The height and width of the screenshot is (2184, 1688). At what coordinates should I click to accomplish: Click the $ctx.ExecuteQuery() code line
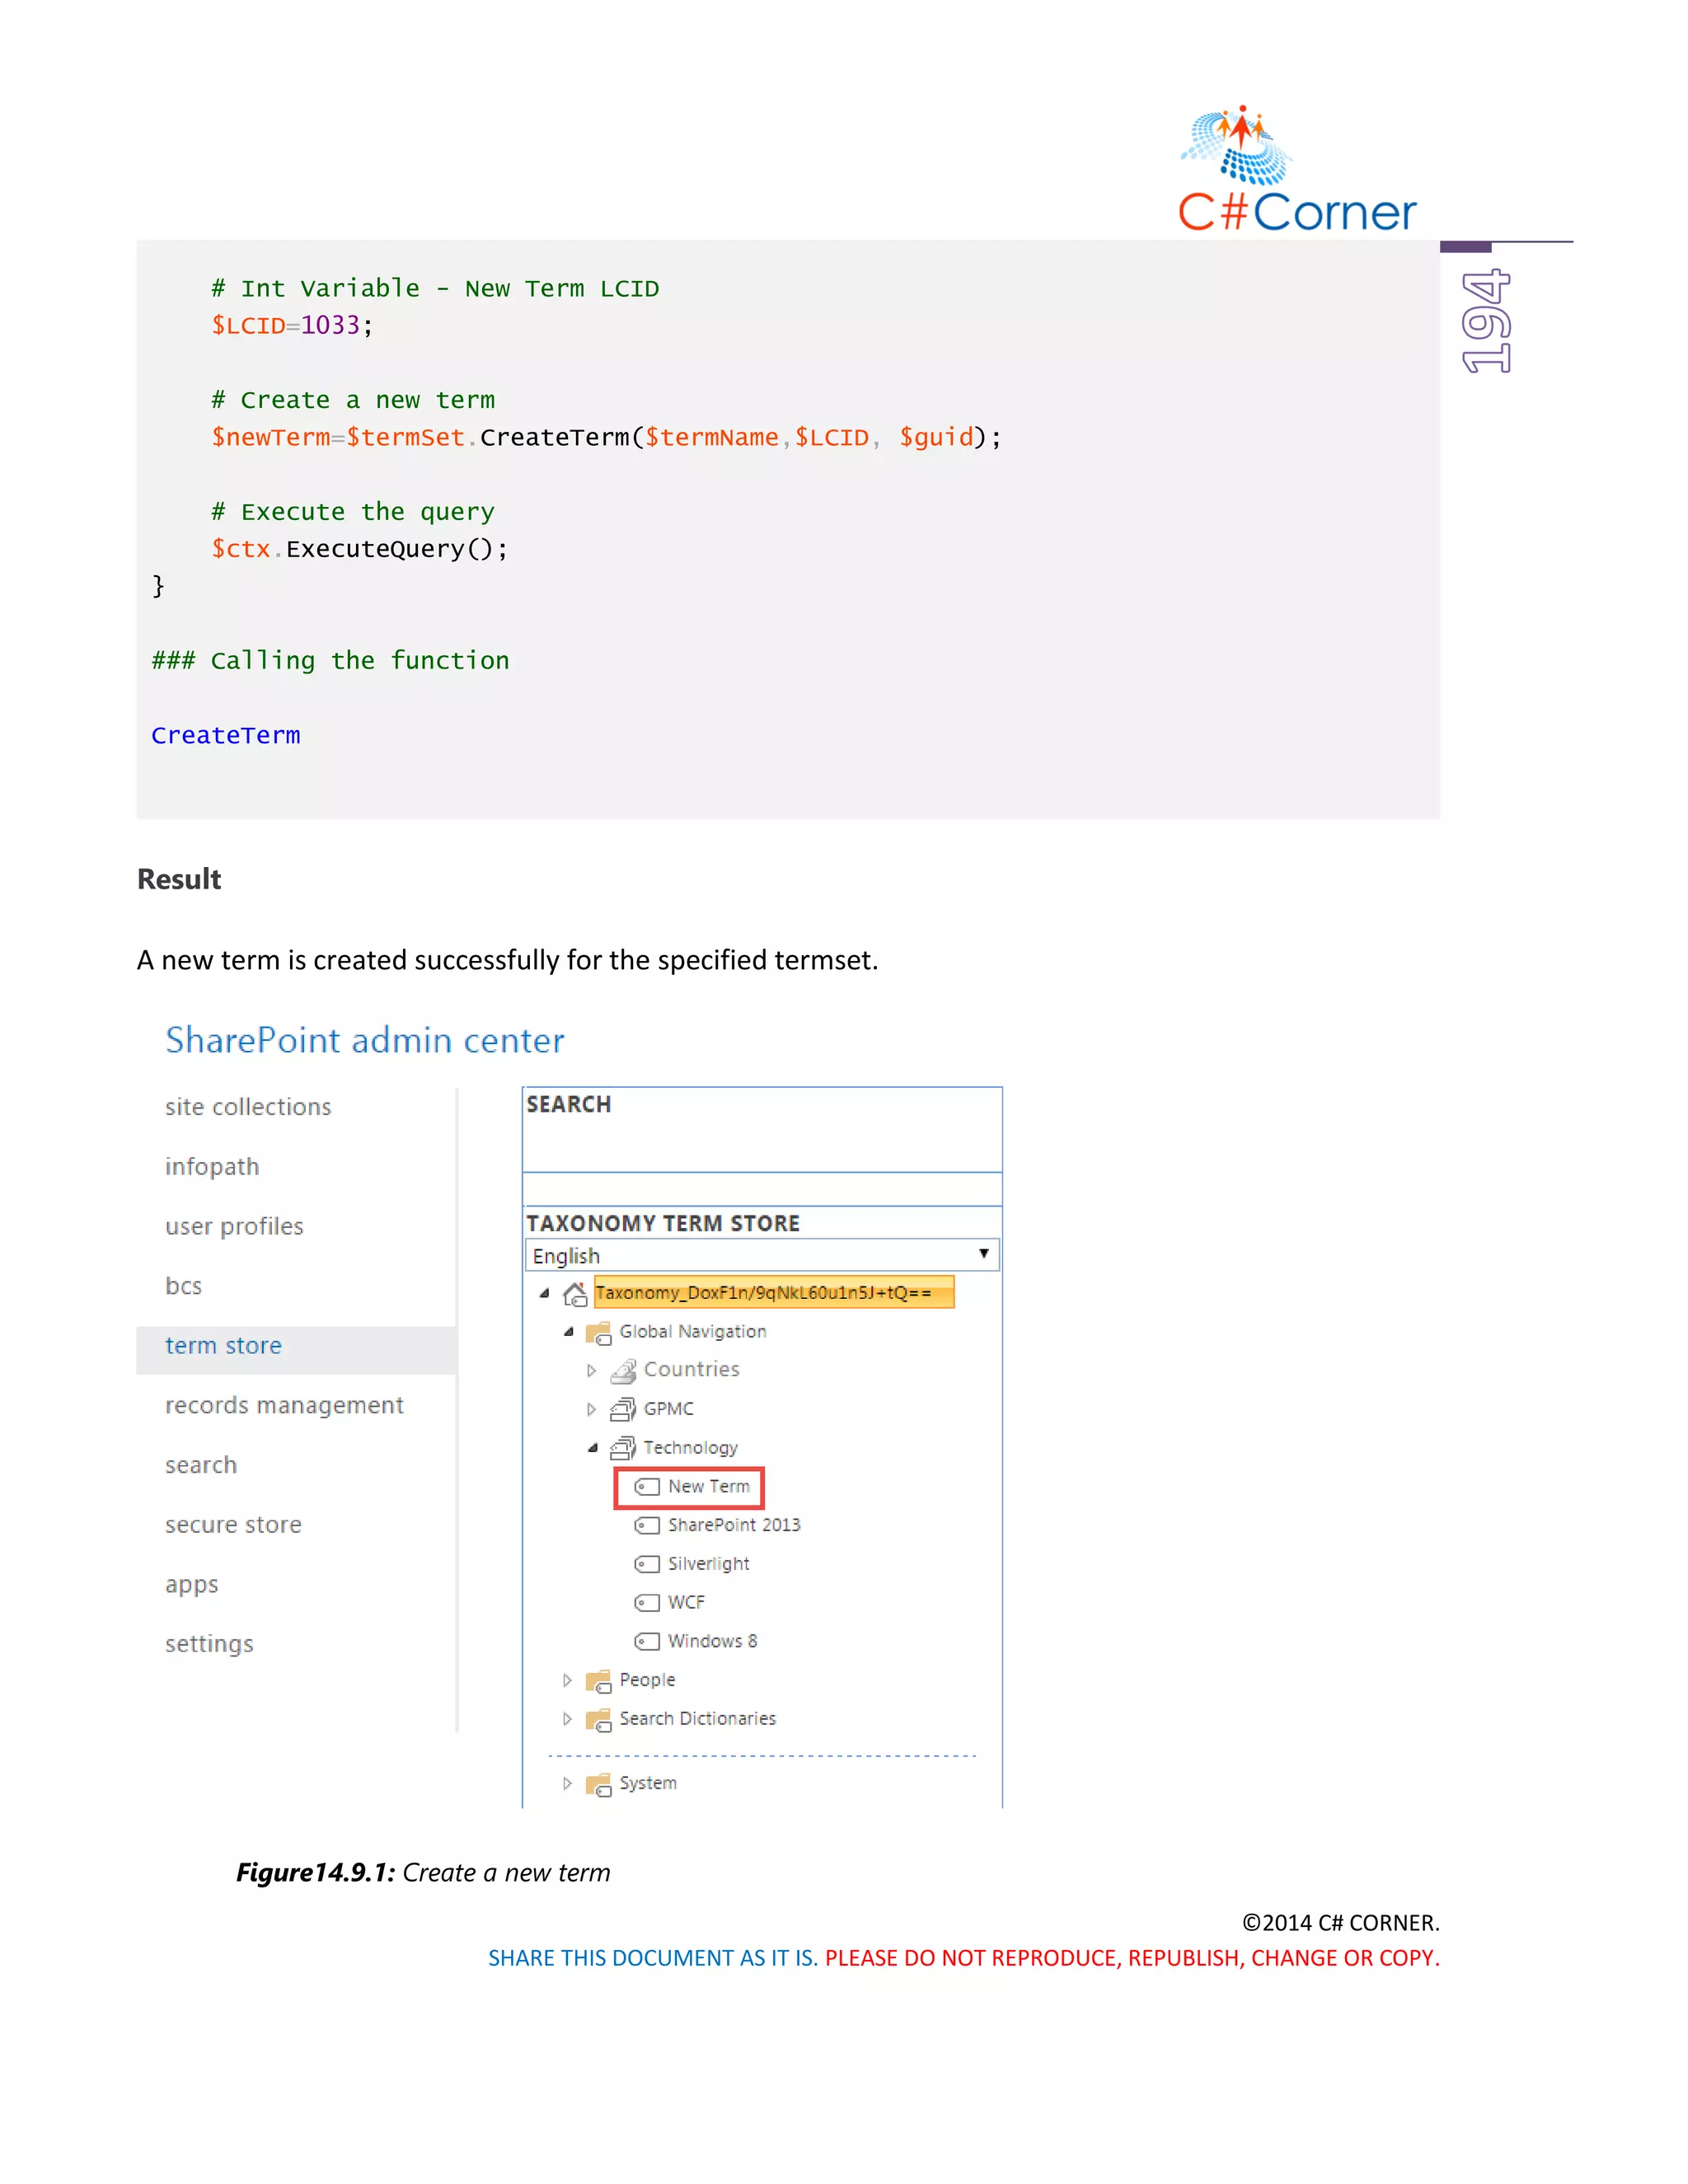pyautogui.click(x=360, y=549)
